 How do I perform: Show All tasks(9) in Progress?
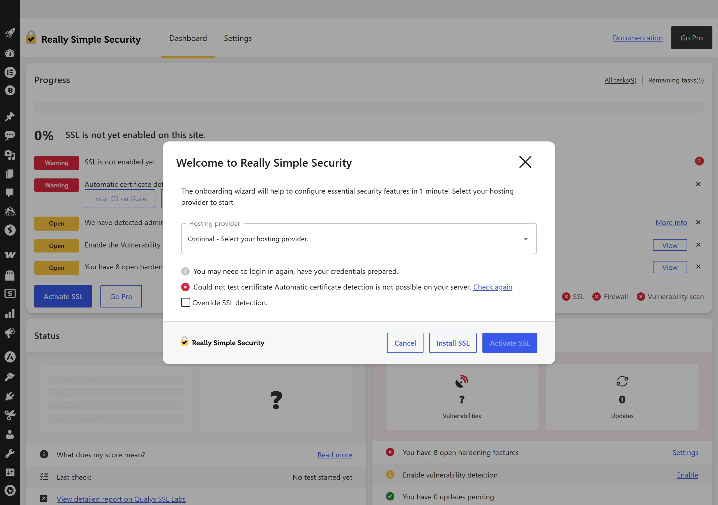pyautogui.click(x=620, y=80)
